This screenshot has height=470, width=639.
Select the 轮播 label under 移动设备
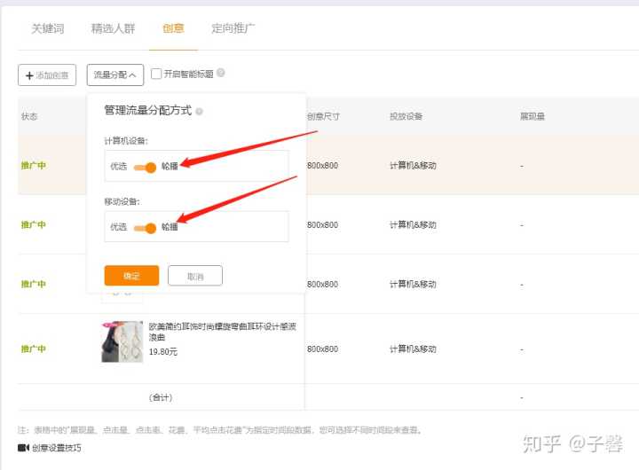pos(170,228)
